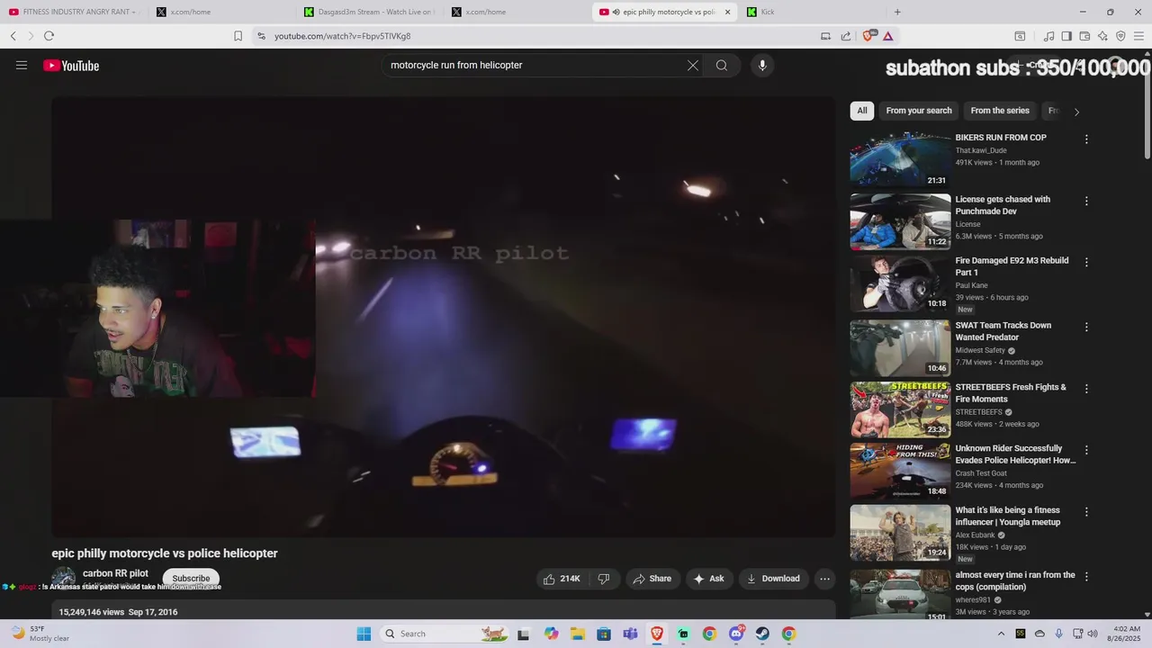The height and width of the screenshot is (648, 1152).
Task: Switch to the Dasgasd3m Stream tab
Action: tap(371, 12)
